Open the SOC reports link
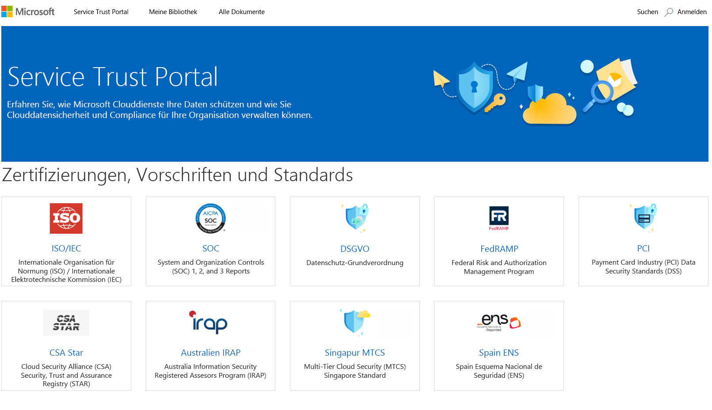Screen dimensions: 712x410 click(211, 248)
